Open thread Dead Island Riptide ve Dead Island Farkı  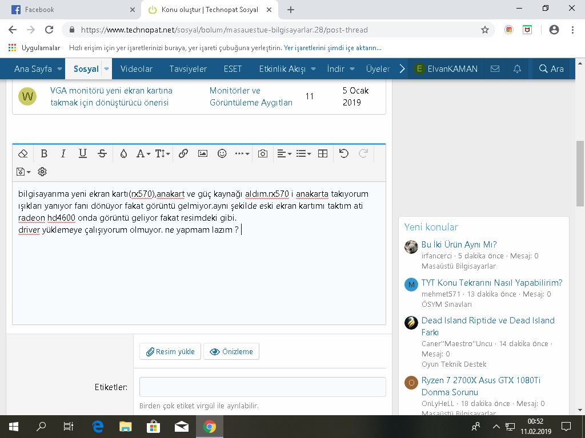pos(488,326)
